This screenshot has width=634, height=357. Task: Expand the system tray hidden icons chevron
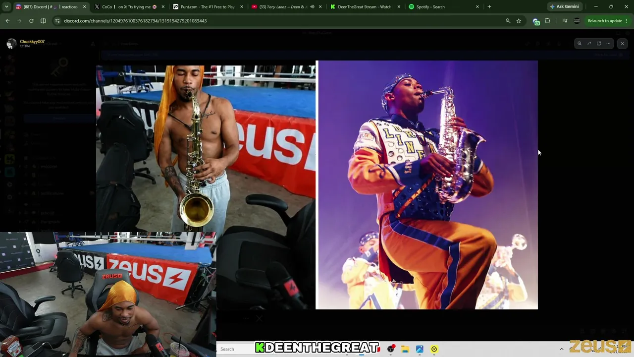click(x=561, y=349)
